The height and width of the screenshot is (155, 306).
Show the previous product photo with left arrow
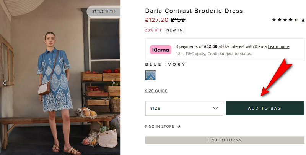pyautogui.click(x=5, y=83)
